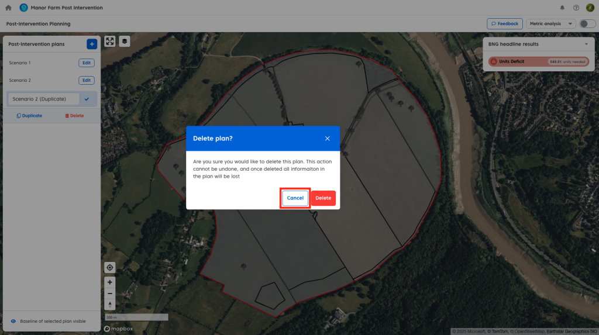Click Edit for Scenario 1

[x=86, y=63]
